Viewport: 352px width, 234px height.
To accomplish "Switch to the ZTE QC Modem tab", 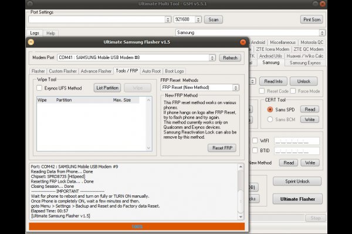I will pos(308,49).
